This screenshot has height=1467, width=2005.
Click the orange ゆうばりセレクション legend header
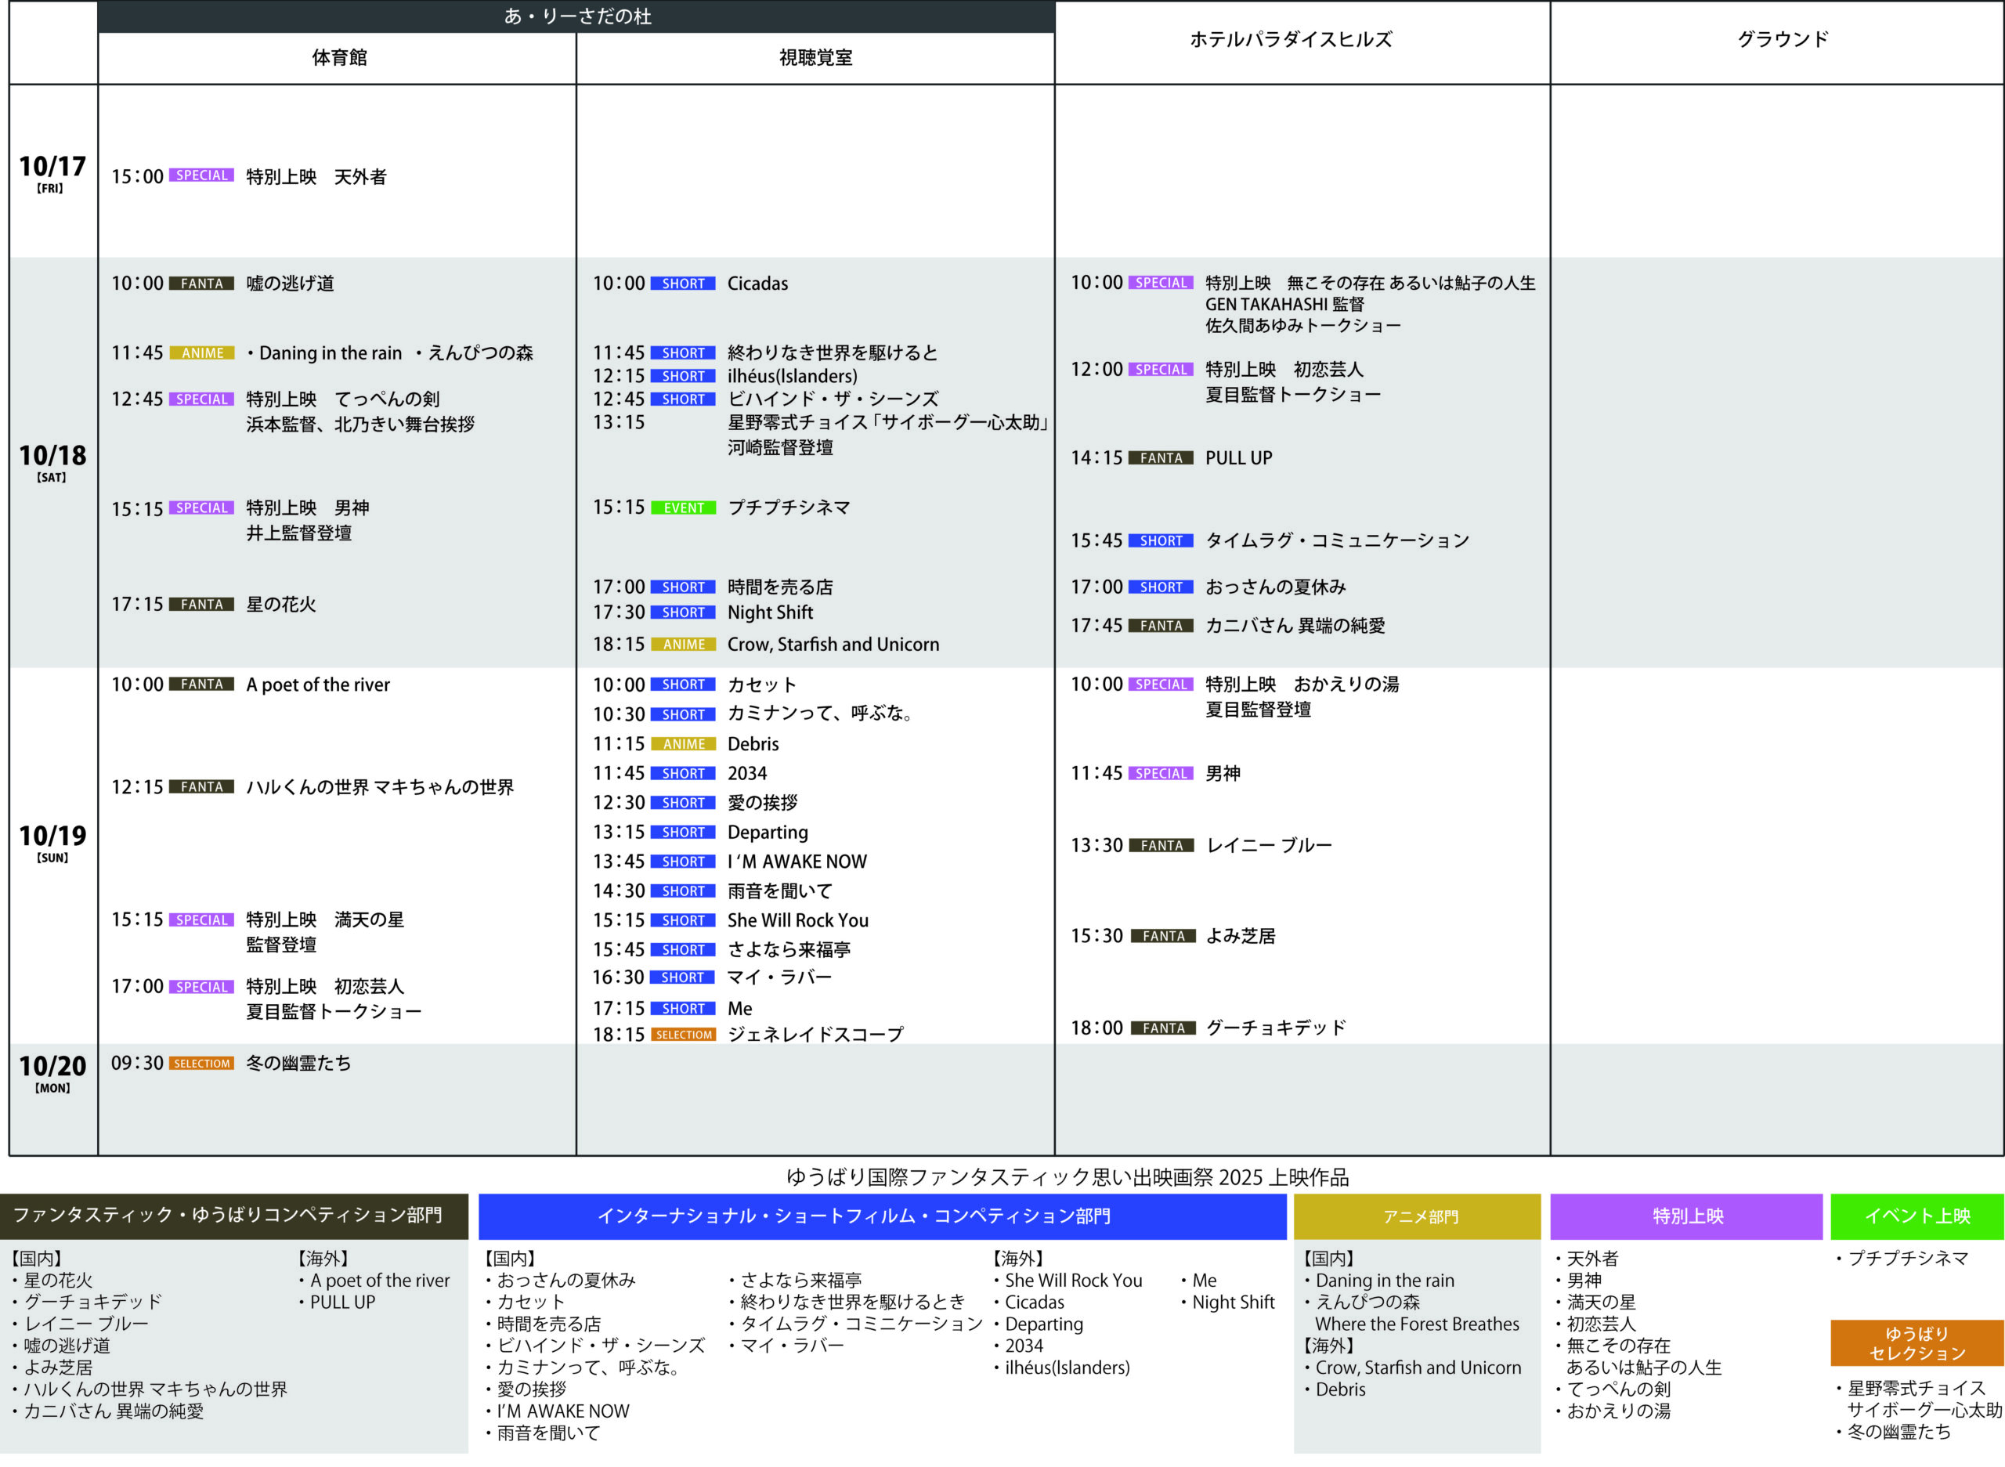pos(1916,1343)
